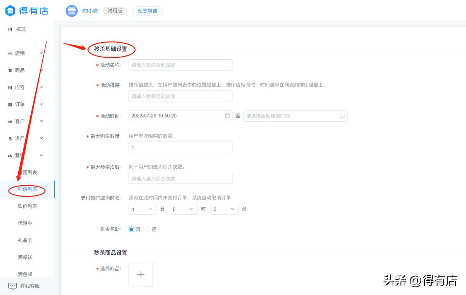Click the plus button to add seckill products
The width and height of the screenshot is (466, 295).
(x=141, y=275)
